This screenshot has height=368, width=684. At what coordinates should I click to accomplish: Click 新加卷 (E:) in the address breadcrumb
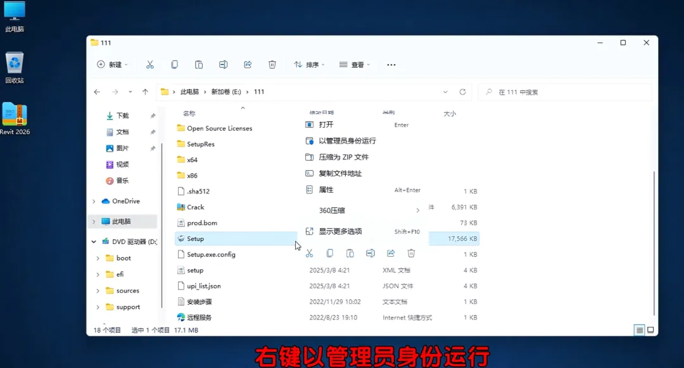tap(226, 92)
